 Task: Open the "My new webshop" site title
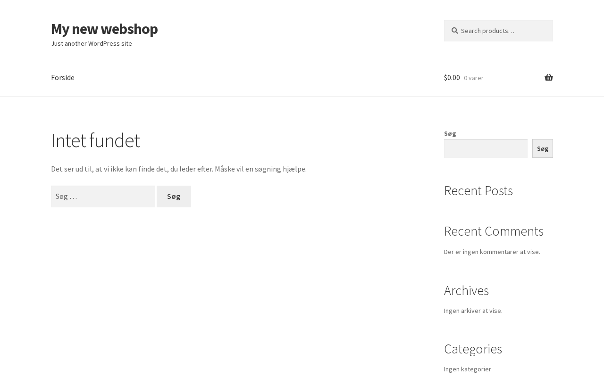click(104, 29)
